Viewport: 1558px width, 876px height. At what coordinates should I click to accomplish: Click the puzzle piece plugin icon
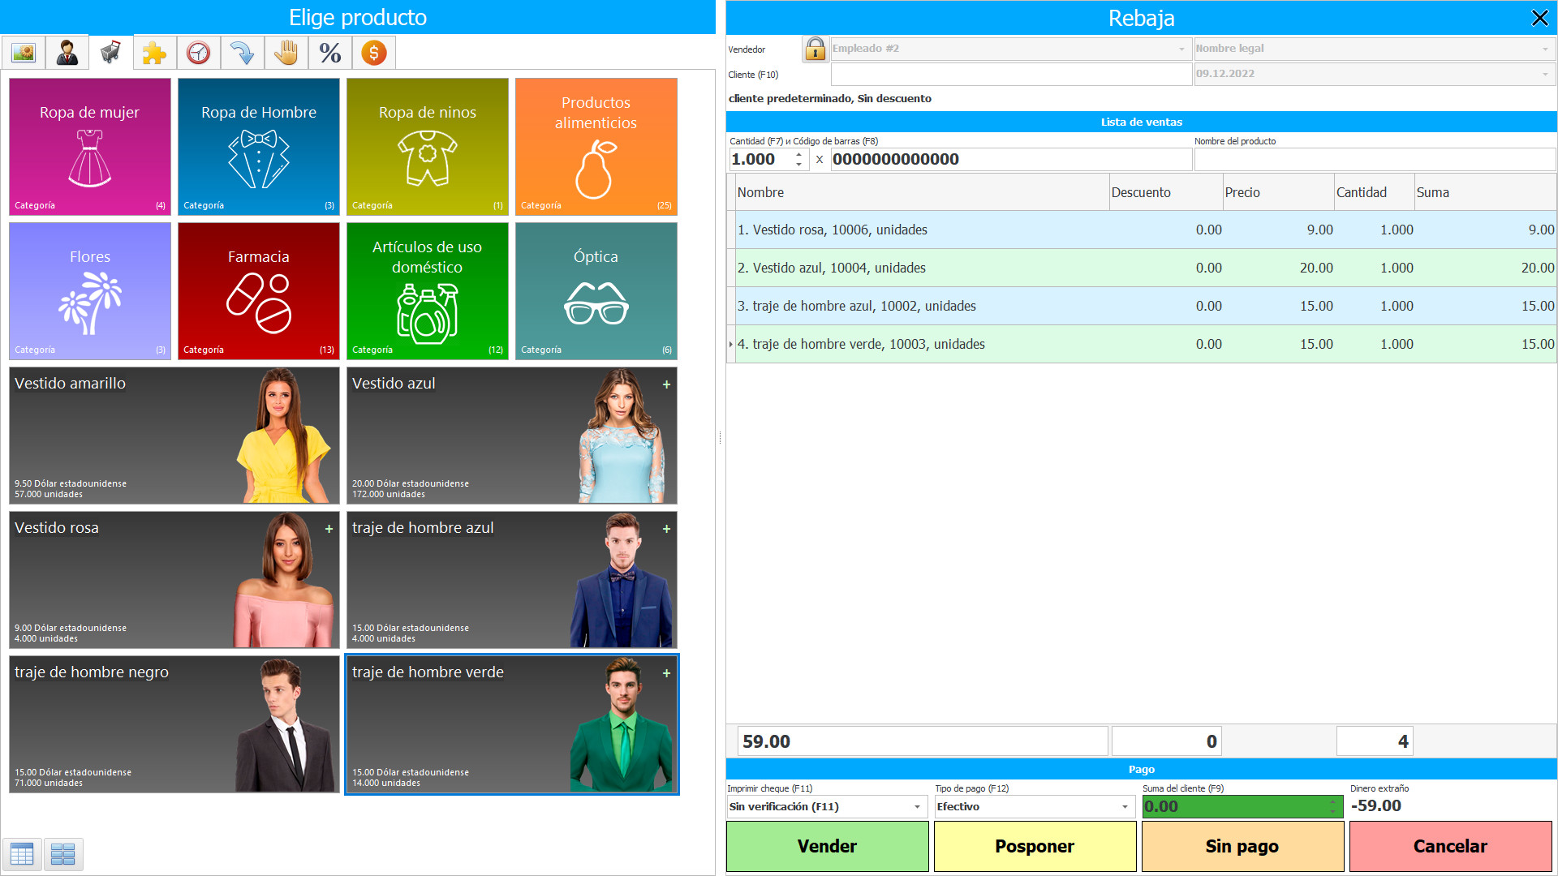click(x=154, y=54)
